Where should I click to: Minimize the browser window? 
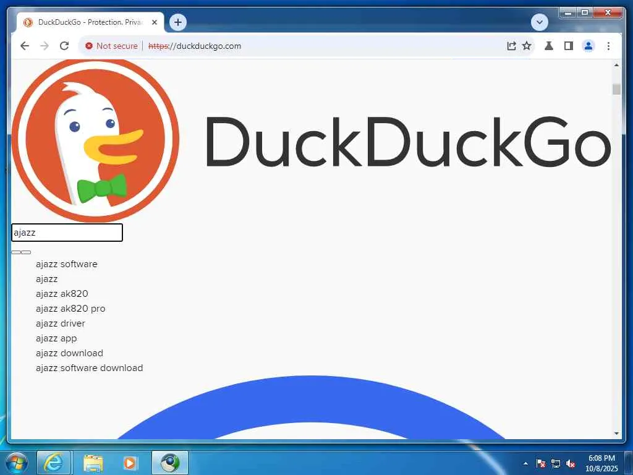pos(568,12)
